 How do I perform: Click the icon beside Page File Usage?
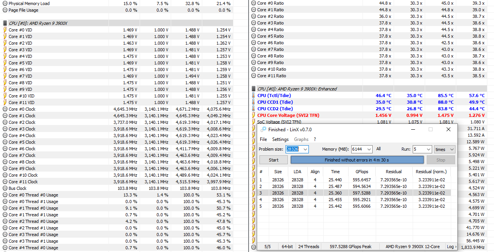point(5,10)
